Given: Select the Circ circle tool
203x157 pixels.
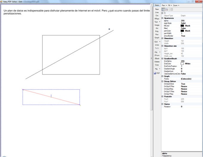Looking at the screenshot, I should point(157,15).
